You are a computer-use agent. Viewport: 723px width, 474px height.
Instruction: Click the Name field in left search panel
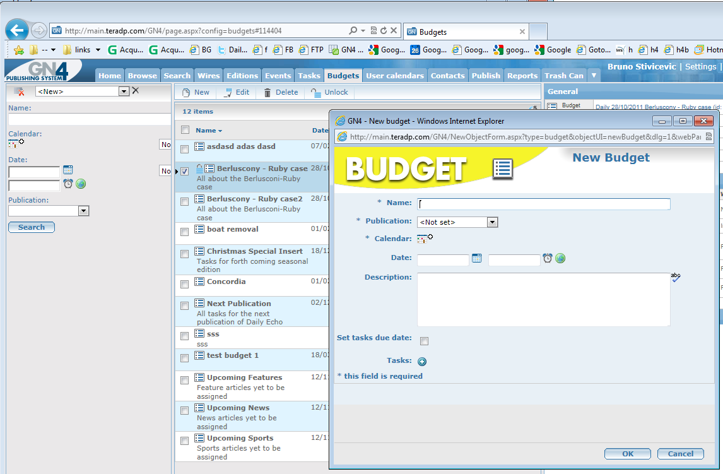pos(90,119)
